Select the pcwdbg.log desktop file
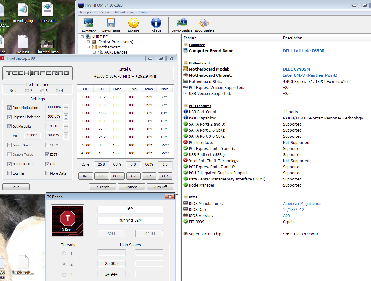This screenshot has width=371, height=281. pyautogui.click(x=23, y=13)
